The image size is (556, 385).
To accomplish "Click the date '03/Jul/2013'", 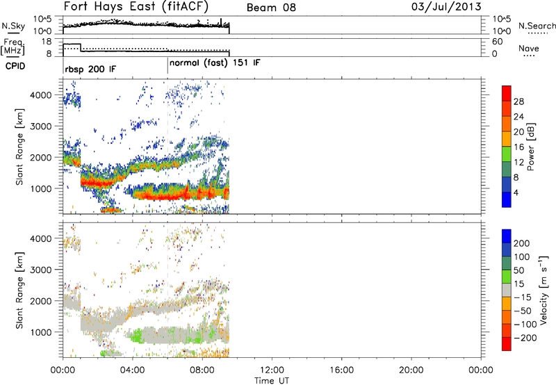I will coord(446,7).
